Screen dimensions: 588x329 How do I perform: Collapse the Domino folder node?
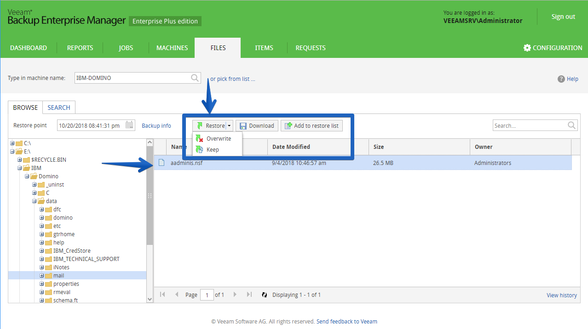[x=27, y=176]
